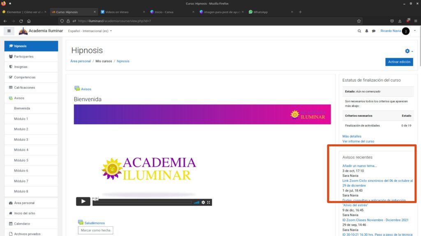Open the Firefox application menu
The image size is (421, 236).
pyautogui.click(x=416, y=21)
